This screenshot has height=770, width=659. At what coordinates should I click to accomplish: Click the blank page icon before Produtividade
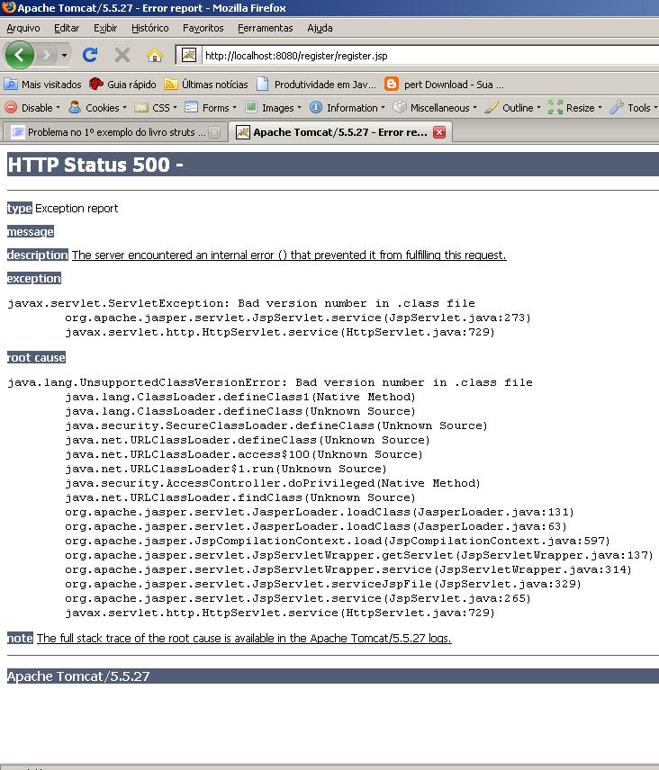(x=263, y=85)
